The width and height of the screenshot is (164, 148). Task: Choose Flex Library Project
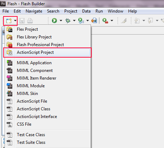(x=48, y=37)
